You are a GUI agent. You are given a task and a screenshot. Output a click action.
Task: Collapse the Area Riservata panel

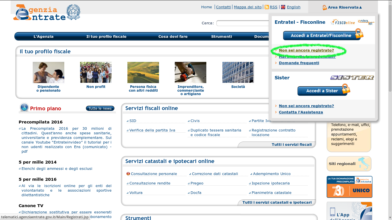coord(345,7)
